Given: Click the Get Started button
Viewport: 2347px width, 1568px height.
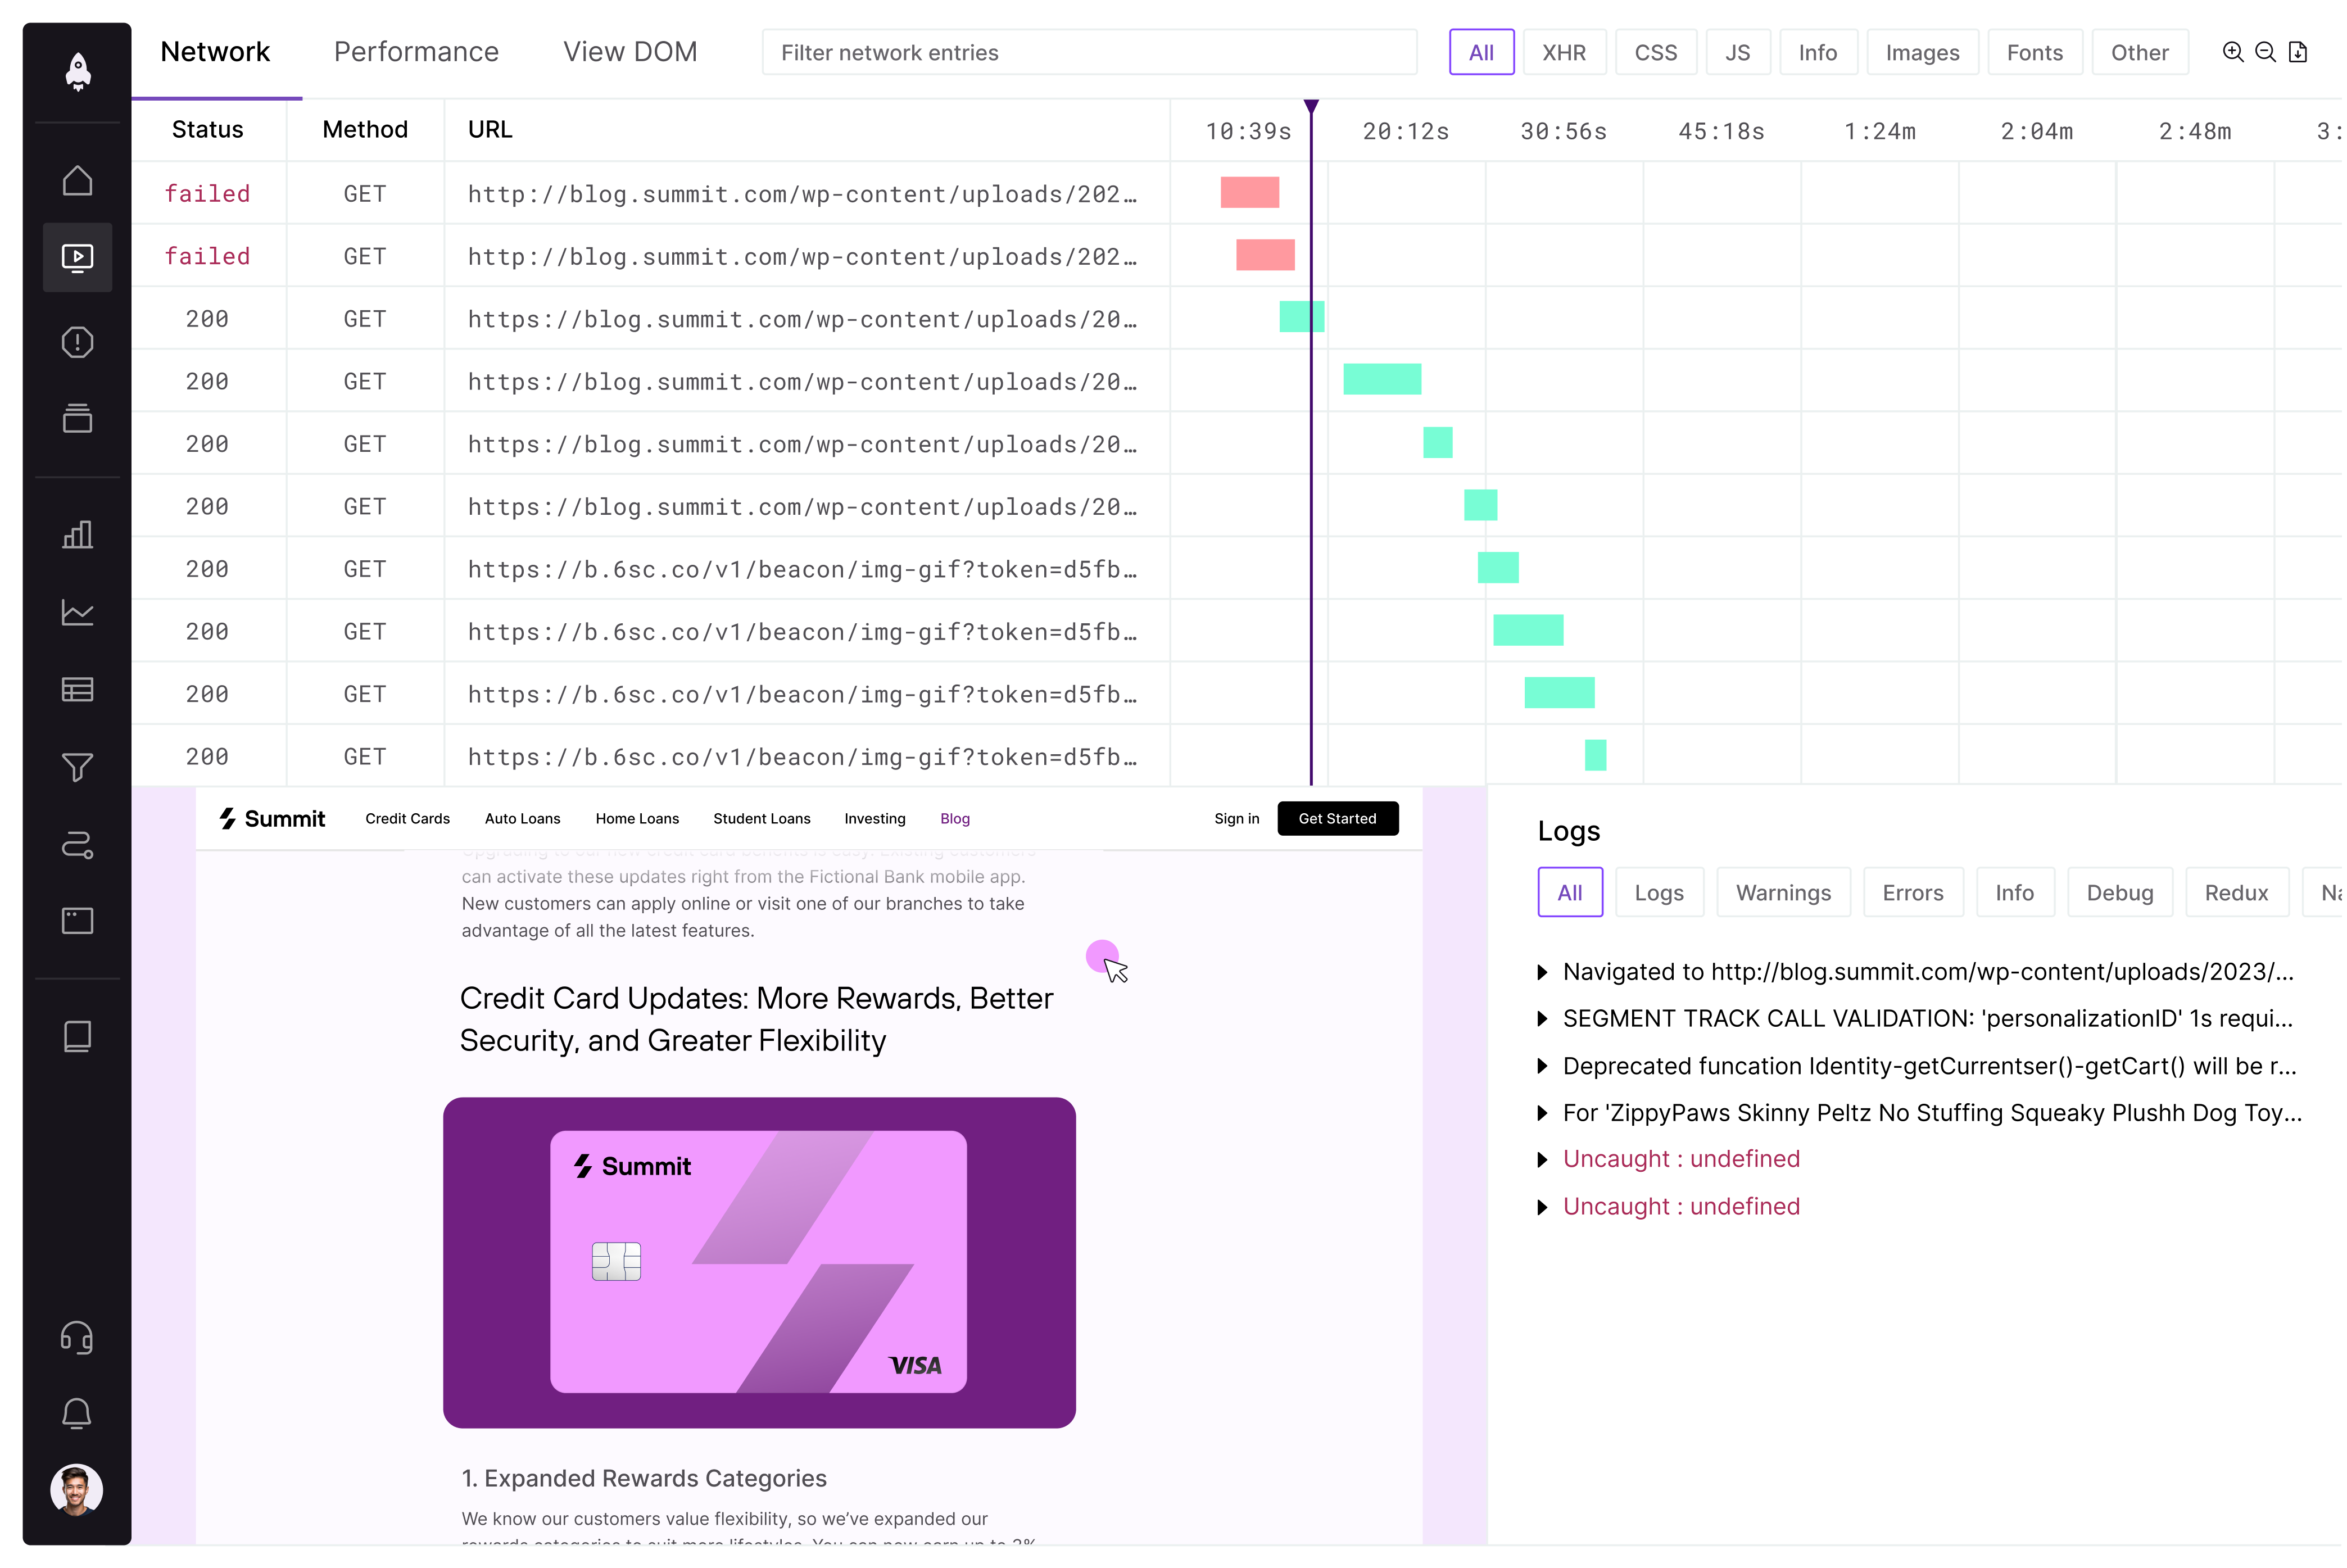Looking at the screenshot, I should click(1337, 818).
